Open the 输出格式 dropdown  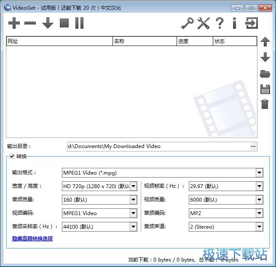point(259,173)
